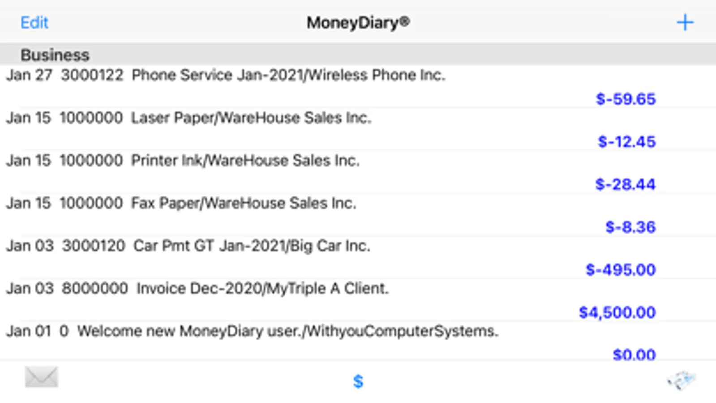716x403 pixels.
Task: Tap the $-28.44 amount value
Action: point(625,184)
